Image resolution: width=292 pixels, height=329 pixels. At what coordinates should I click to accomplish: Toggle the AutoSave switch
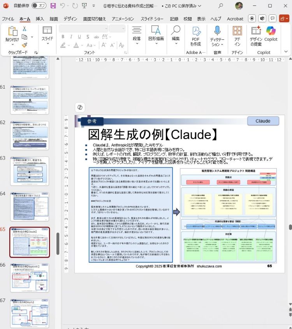click(39, 6)
